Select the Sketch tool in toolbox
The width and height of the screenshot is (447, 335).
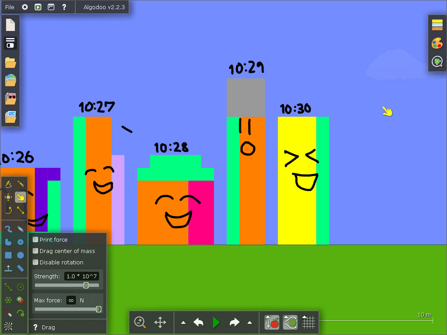(8, 185)
